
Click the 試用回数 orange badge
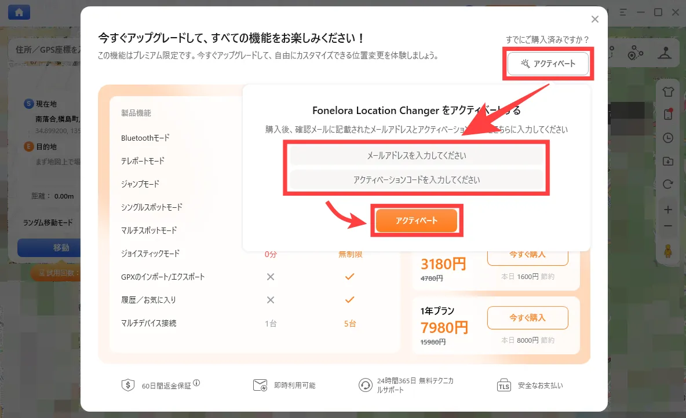[x=56, y=273]
